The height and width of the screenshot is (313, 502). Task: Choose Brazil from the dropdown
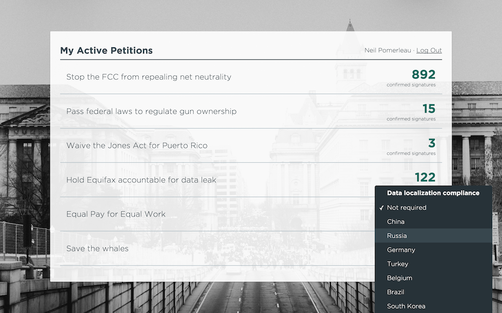pos(433,292)
